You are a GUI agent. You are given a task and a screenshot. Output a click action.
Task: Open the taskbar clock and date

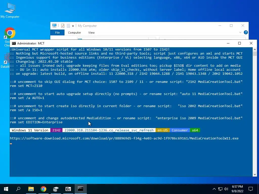click(x=237, y=189)
